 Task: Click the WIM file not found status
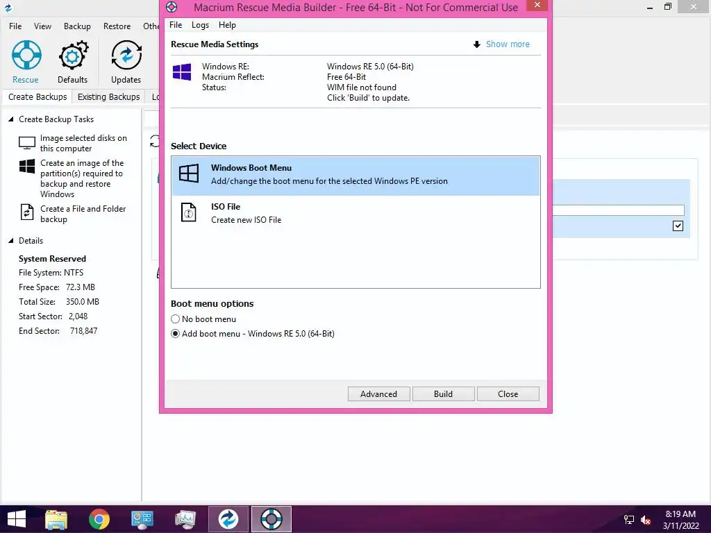[361, 87]
